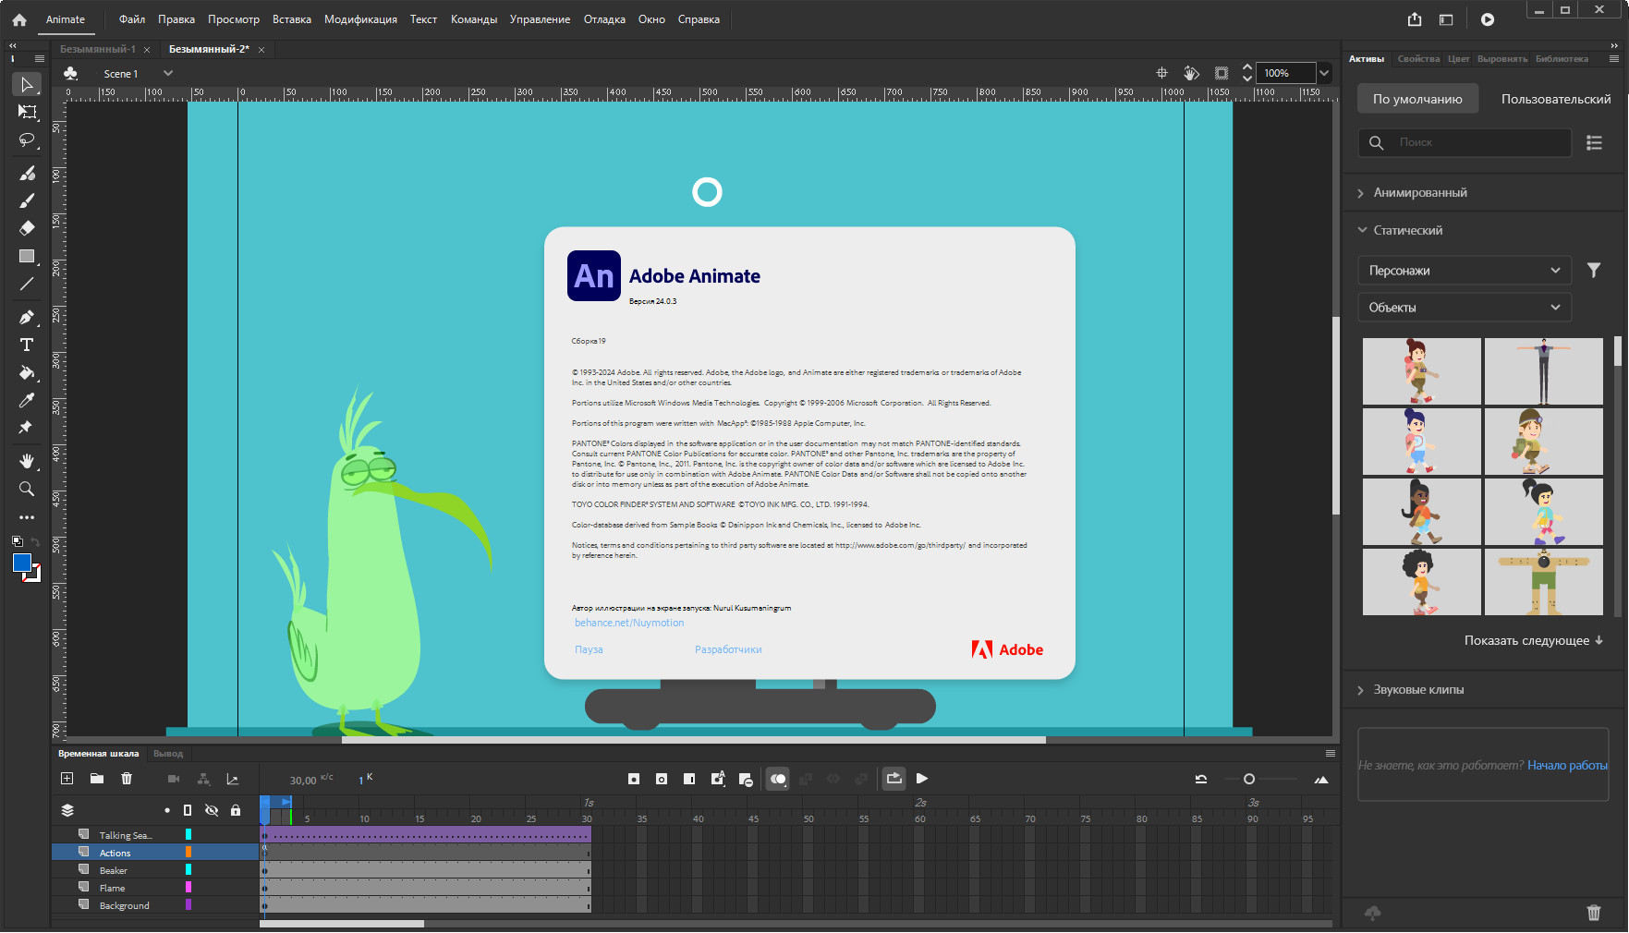
Task: Open the Персонажи dropdown
Action: 1465,271
